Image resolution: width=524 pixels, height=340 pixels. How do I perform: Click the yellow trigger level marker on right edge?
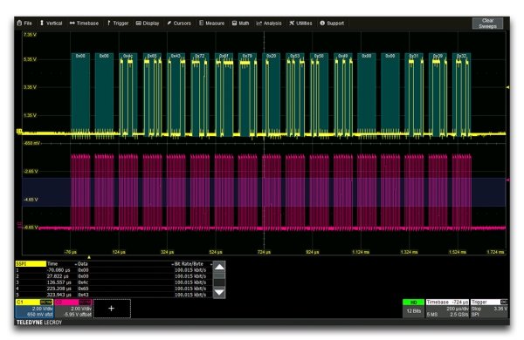tap(507, 87)
